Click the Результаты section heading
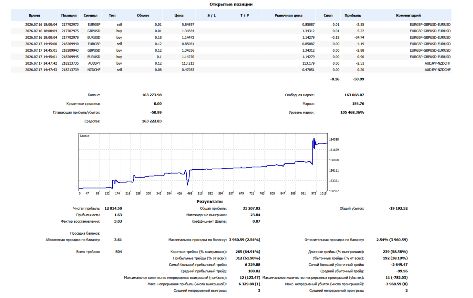This screenshot has height=298, width=473. pos(210,201)
